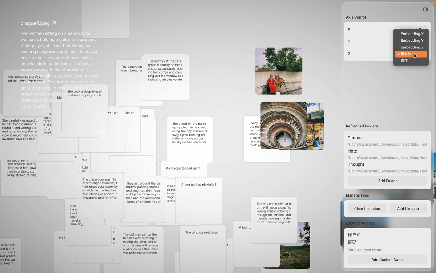Click the Add Folder button
The image size is (436, 273).
click(387, 181)
